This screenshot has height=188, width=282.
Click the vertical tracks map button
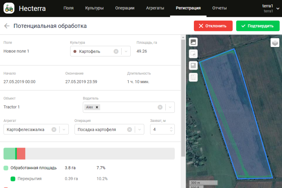click(193, 77)
